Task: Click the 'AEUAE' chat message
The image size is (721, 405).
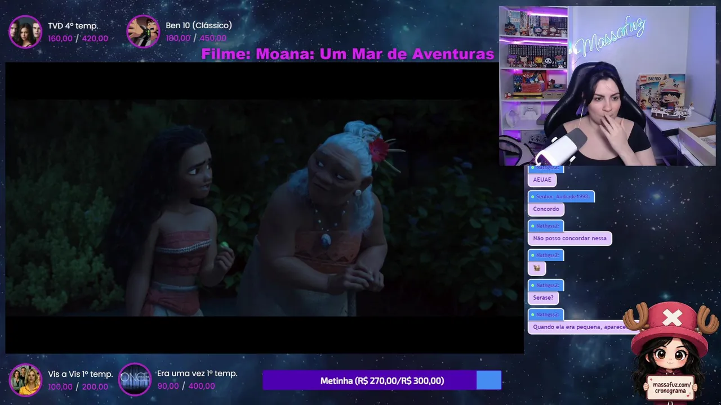Action: tap(542, 179)
